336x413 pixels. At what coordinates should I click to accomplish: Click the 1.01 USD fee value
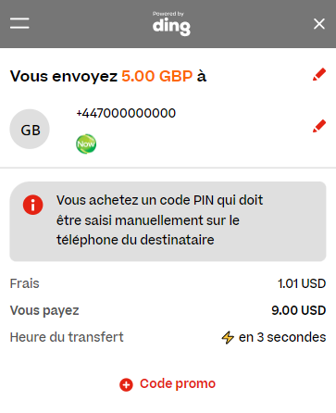[302, 283]
